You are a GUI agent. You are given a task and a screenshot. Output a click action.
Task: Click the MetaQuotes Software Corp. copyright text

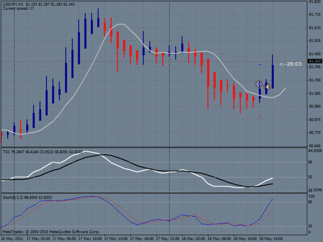tap(51, 232)
